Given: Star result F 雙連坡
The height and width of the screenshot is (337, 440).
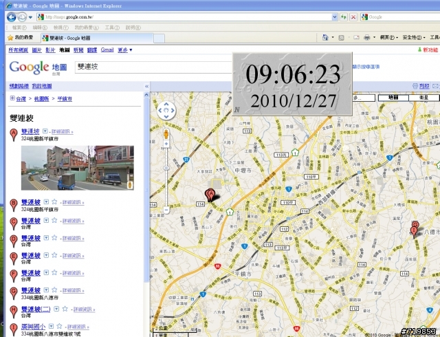Looking at the screenshot, I should tap(54, 272).
